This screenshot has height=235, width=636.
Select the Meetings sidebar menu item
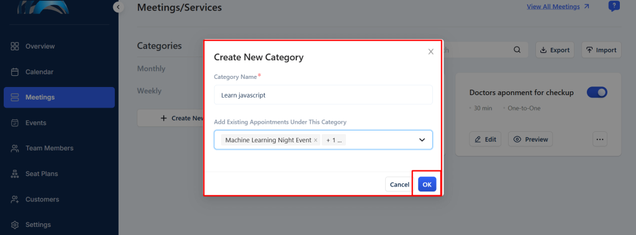[x=59, y=98]
